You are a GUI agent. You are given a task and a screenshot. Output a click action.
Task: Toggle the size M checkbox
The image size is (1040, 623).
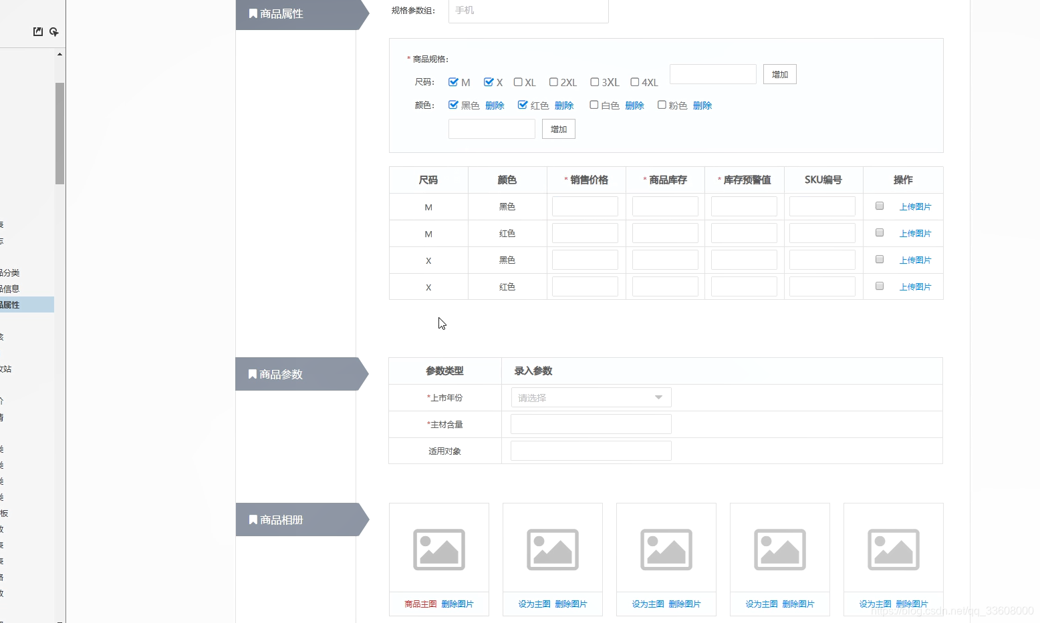pos(453,82)
